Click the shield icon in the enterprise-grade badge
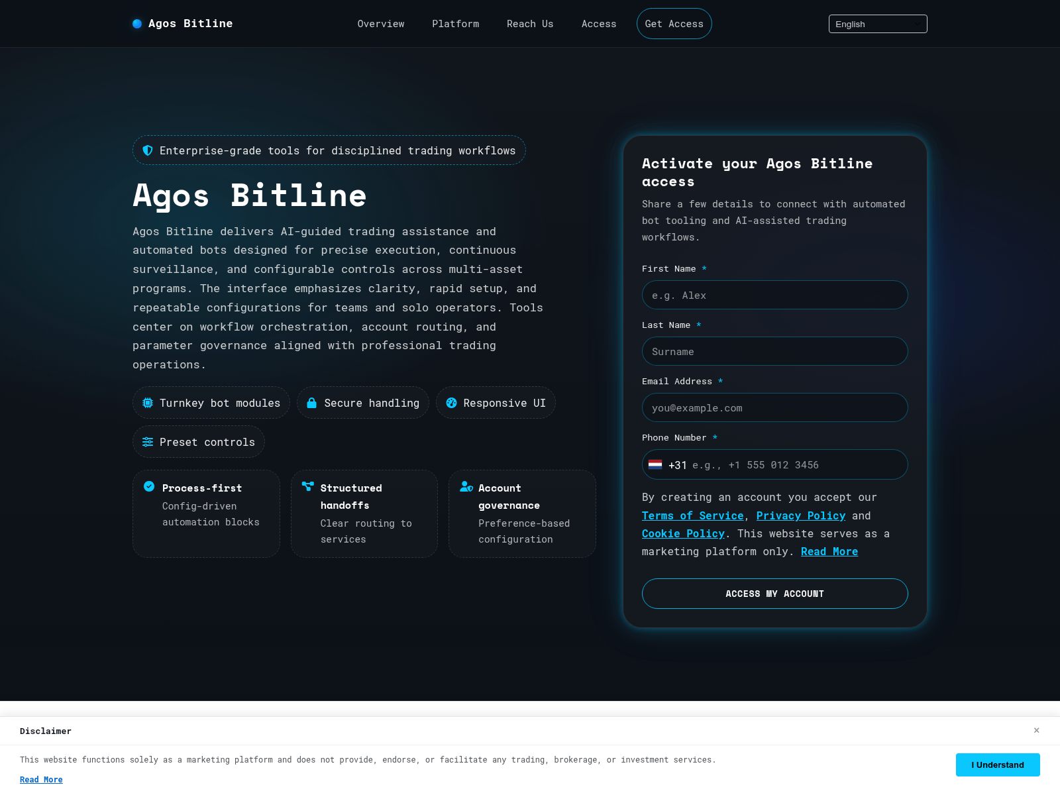The image size is (1060, 795). [x=148, y=150]
